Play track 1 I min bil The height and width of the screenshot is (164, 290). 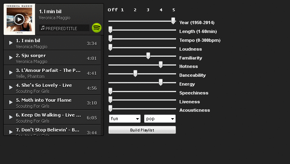point(11,43)
